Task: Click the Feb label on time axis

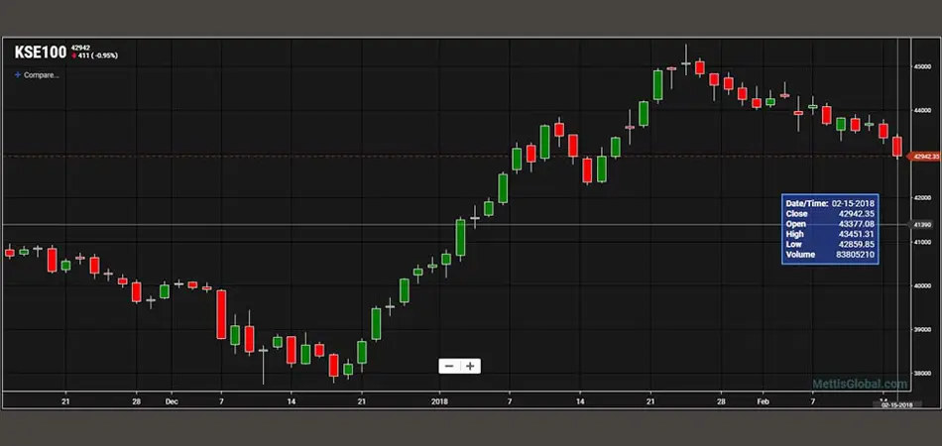Action: point(763,401)
